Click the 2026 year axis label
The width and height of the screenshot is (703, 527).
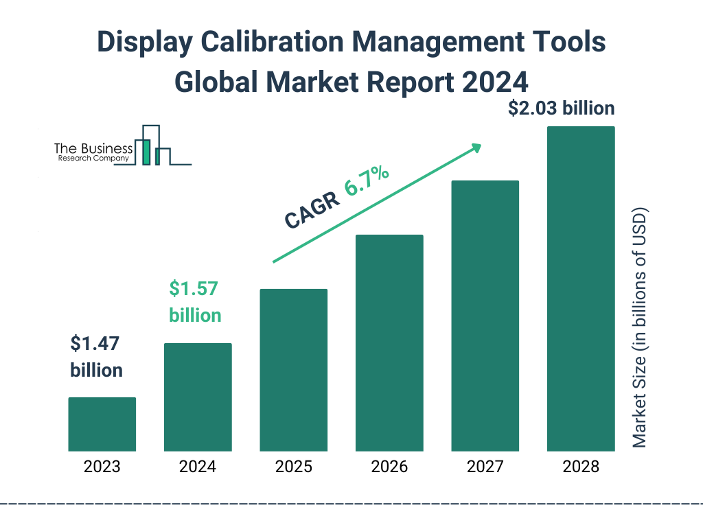[x=389, y=467]
